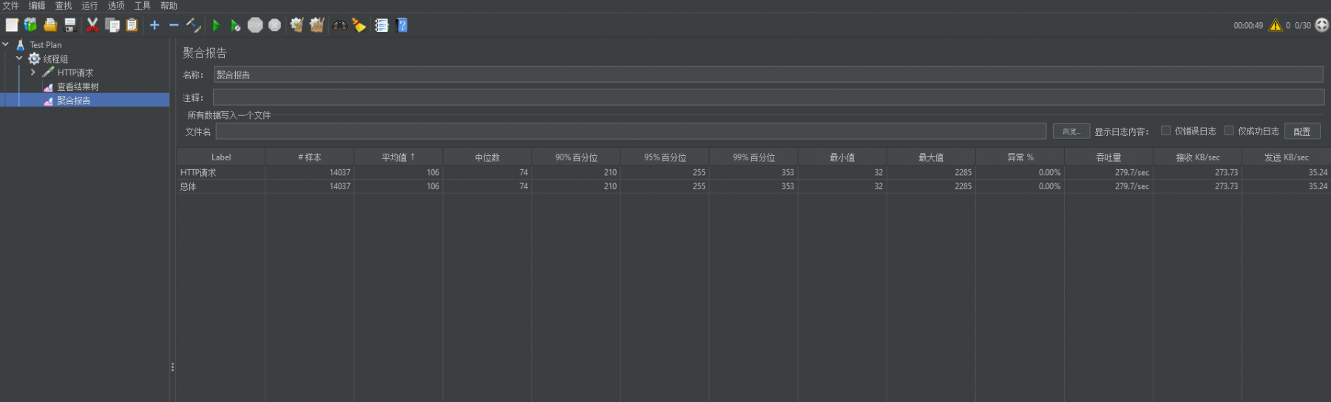The height and width of the screenshot is (402, 1331).
Task: Collapse the Test Plan tree node
Action: click(x=6, y=44)
